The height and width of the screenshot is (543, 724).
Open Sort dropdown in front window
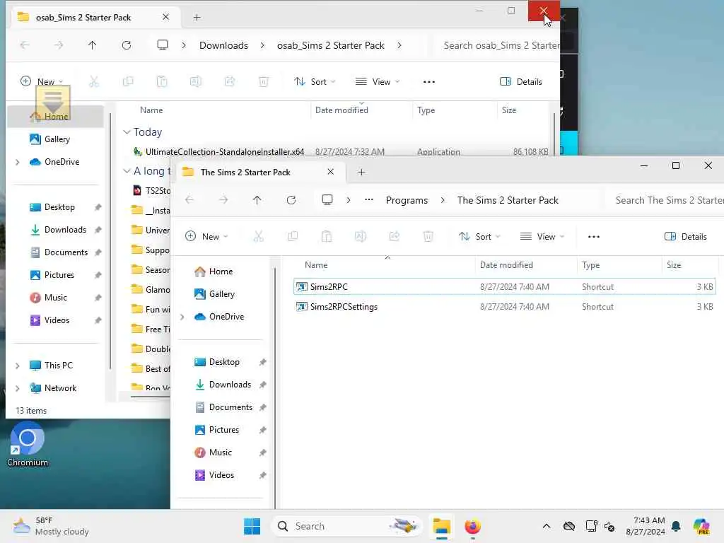[x=479, y=236]
